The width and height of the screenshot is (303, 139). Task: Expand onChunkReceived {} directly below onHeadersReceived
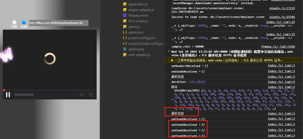point(200,72)
